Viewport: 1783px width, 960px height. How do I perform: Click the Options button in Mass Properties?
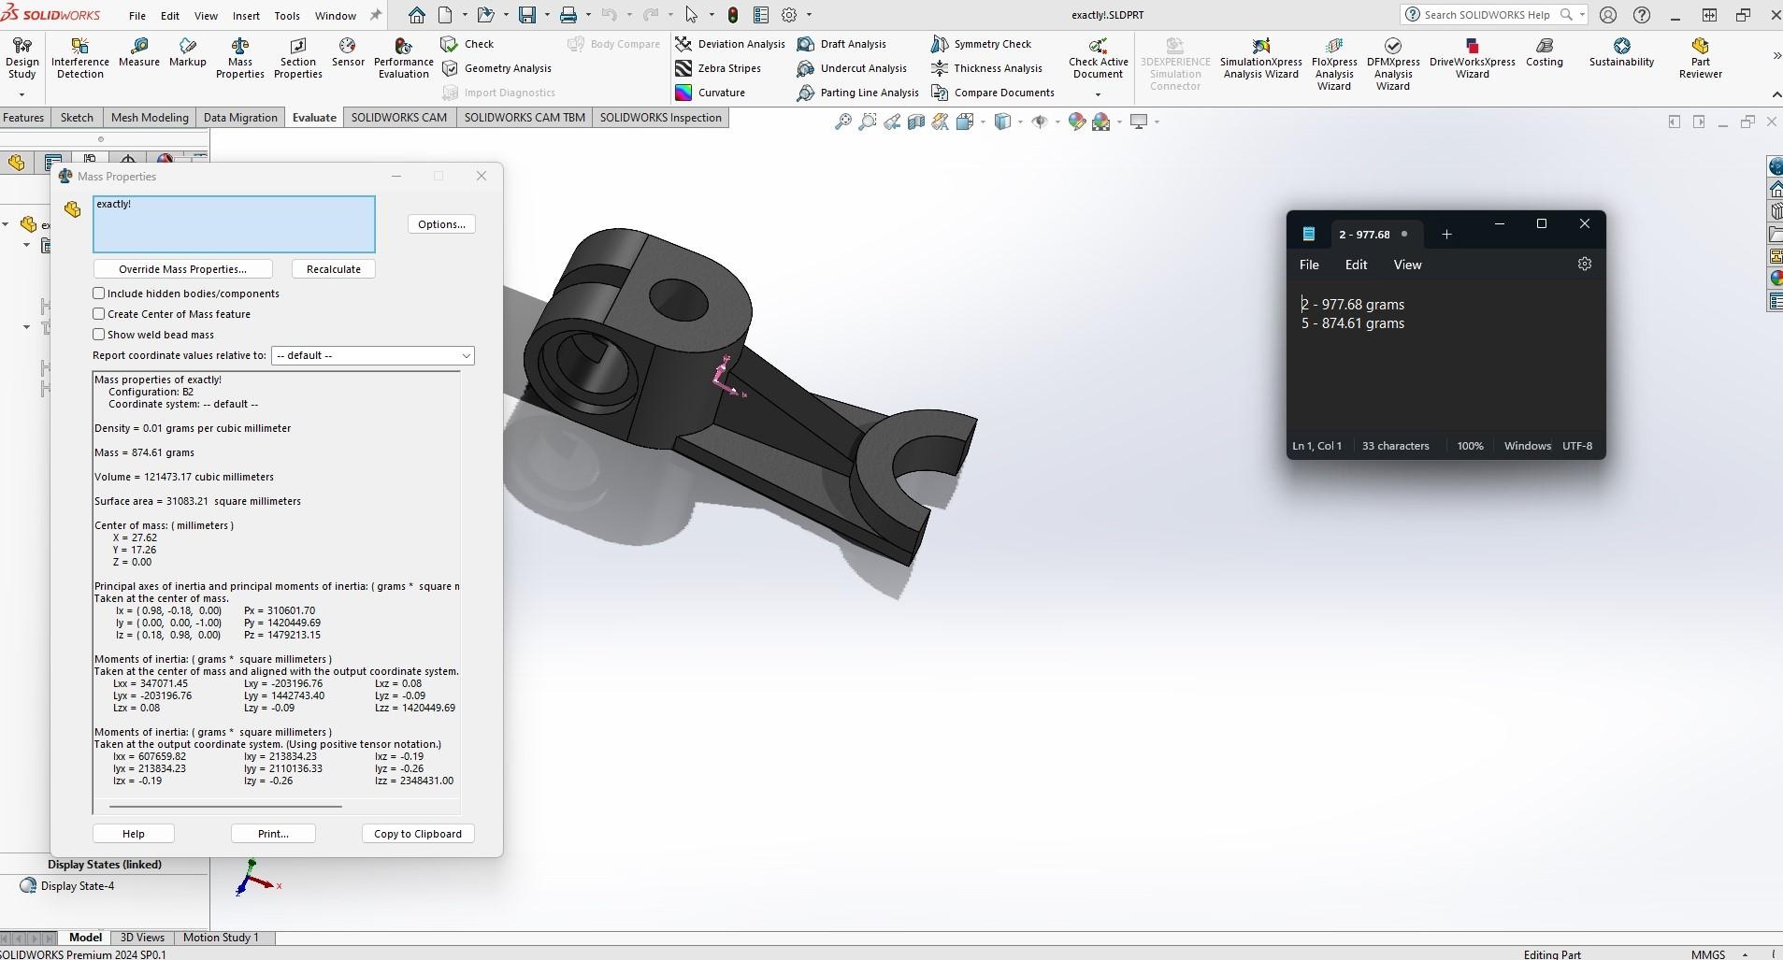pos(441,224)
